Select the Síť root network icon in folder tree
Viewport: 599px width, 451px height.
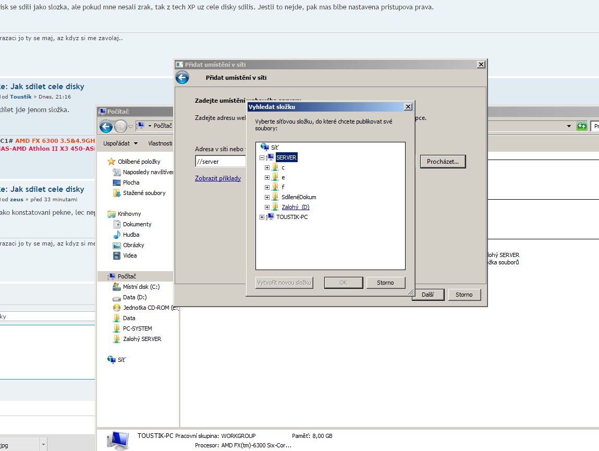[x=265, y=147]
